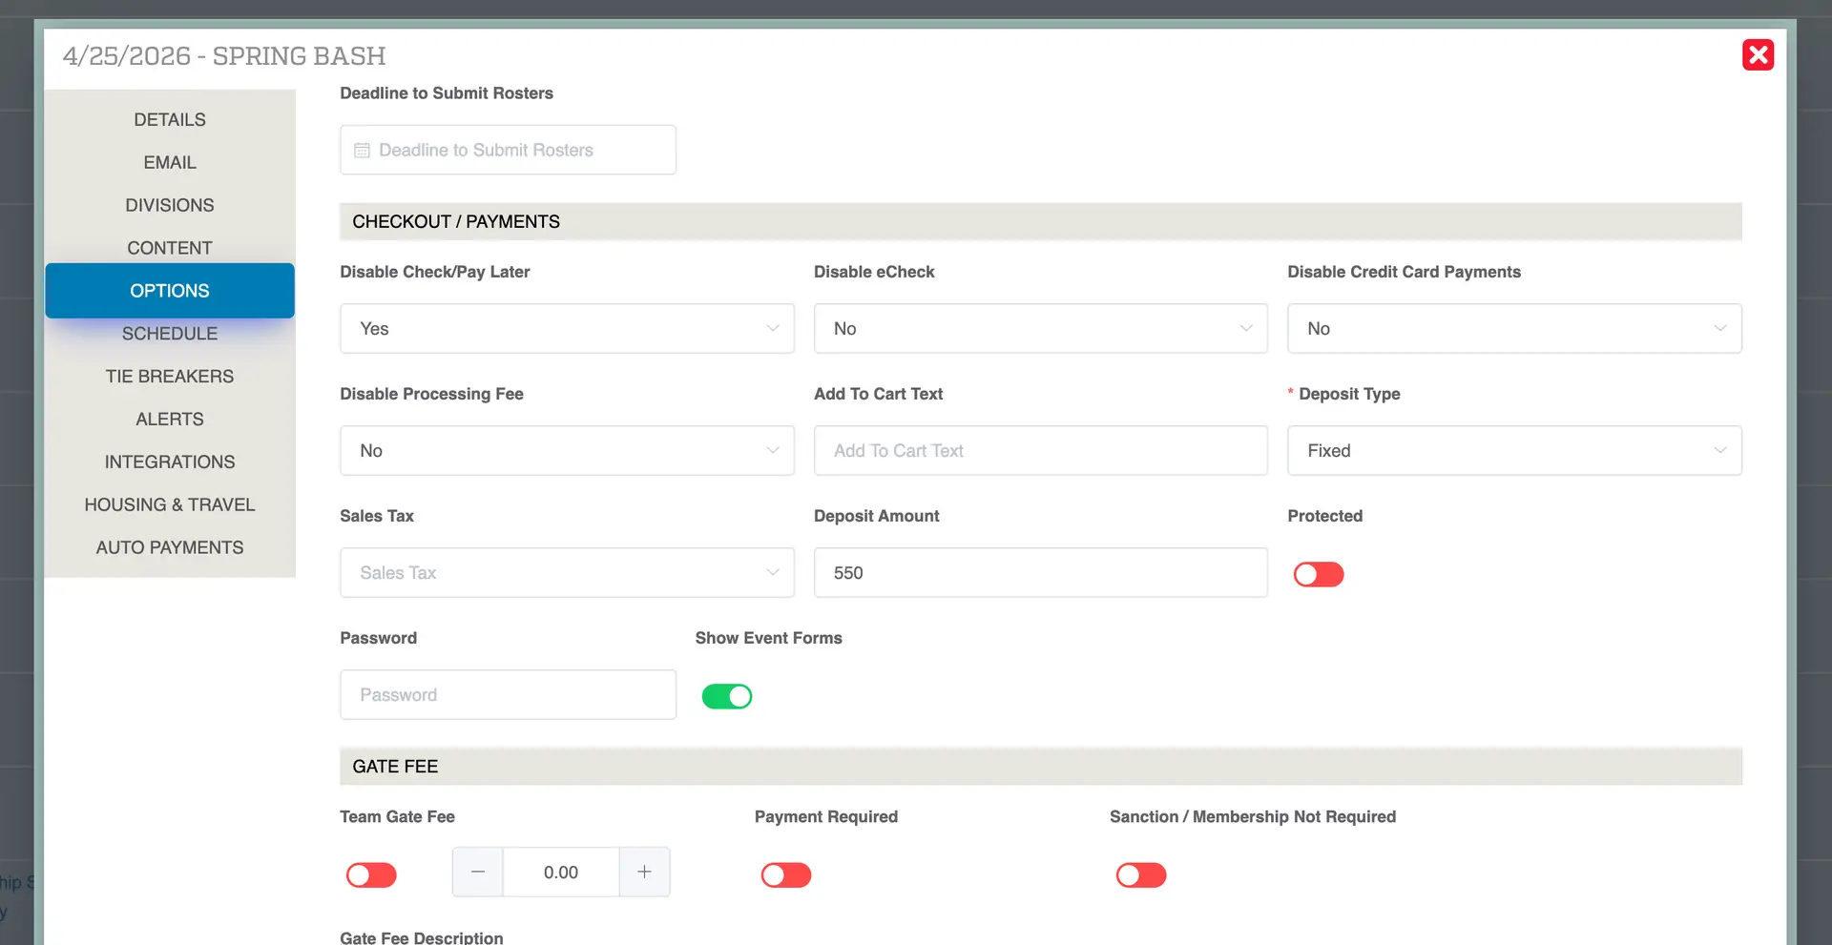This screenshot has height=945, width=1832.
Task: Open the Sales Tax dropdown
Action: 567,572
